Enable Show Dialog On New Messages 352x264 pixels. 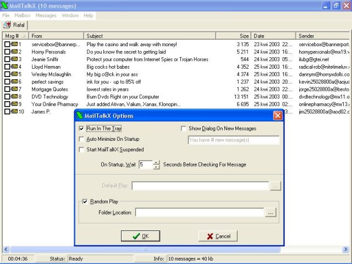tap(183, 129)
